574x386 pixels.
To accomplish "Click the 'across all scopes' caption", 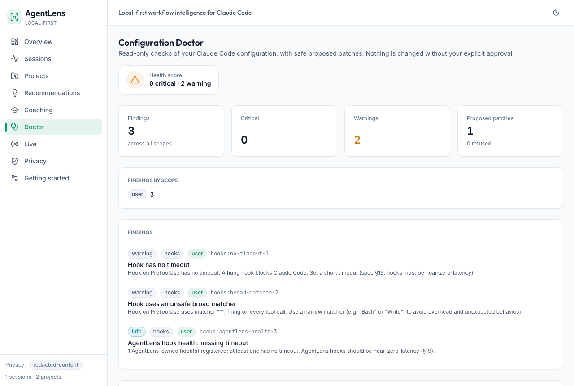I will (150, 144).
